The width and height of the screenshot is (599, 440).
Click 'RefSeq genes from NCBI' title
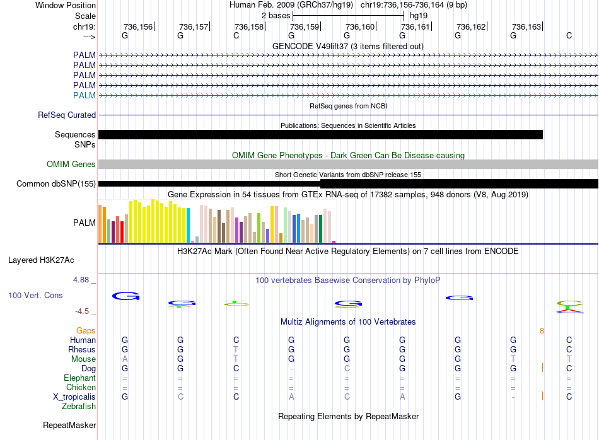pos(348,106)
